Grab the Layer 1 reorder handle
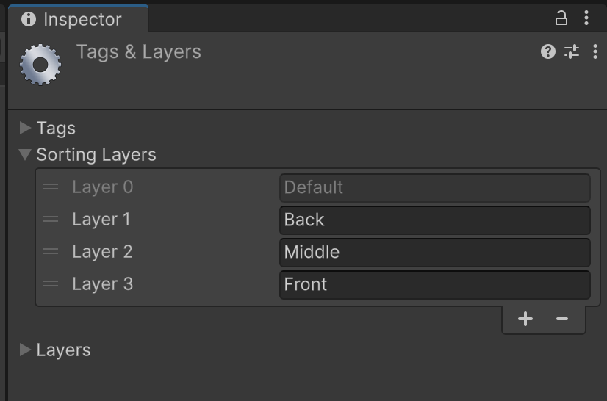607x401 pixels. pyautogui.click(x=51, y=219)
